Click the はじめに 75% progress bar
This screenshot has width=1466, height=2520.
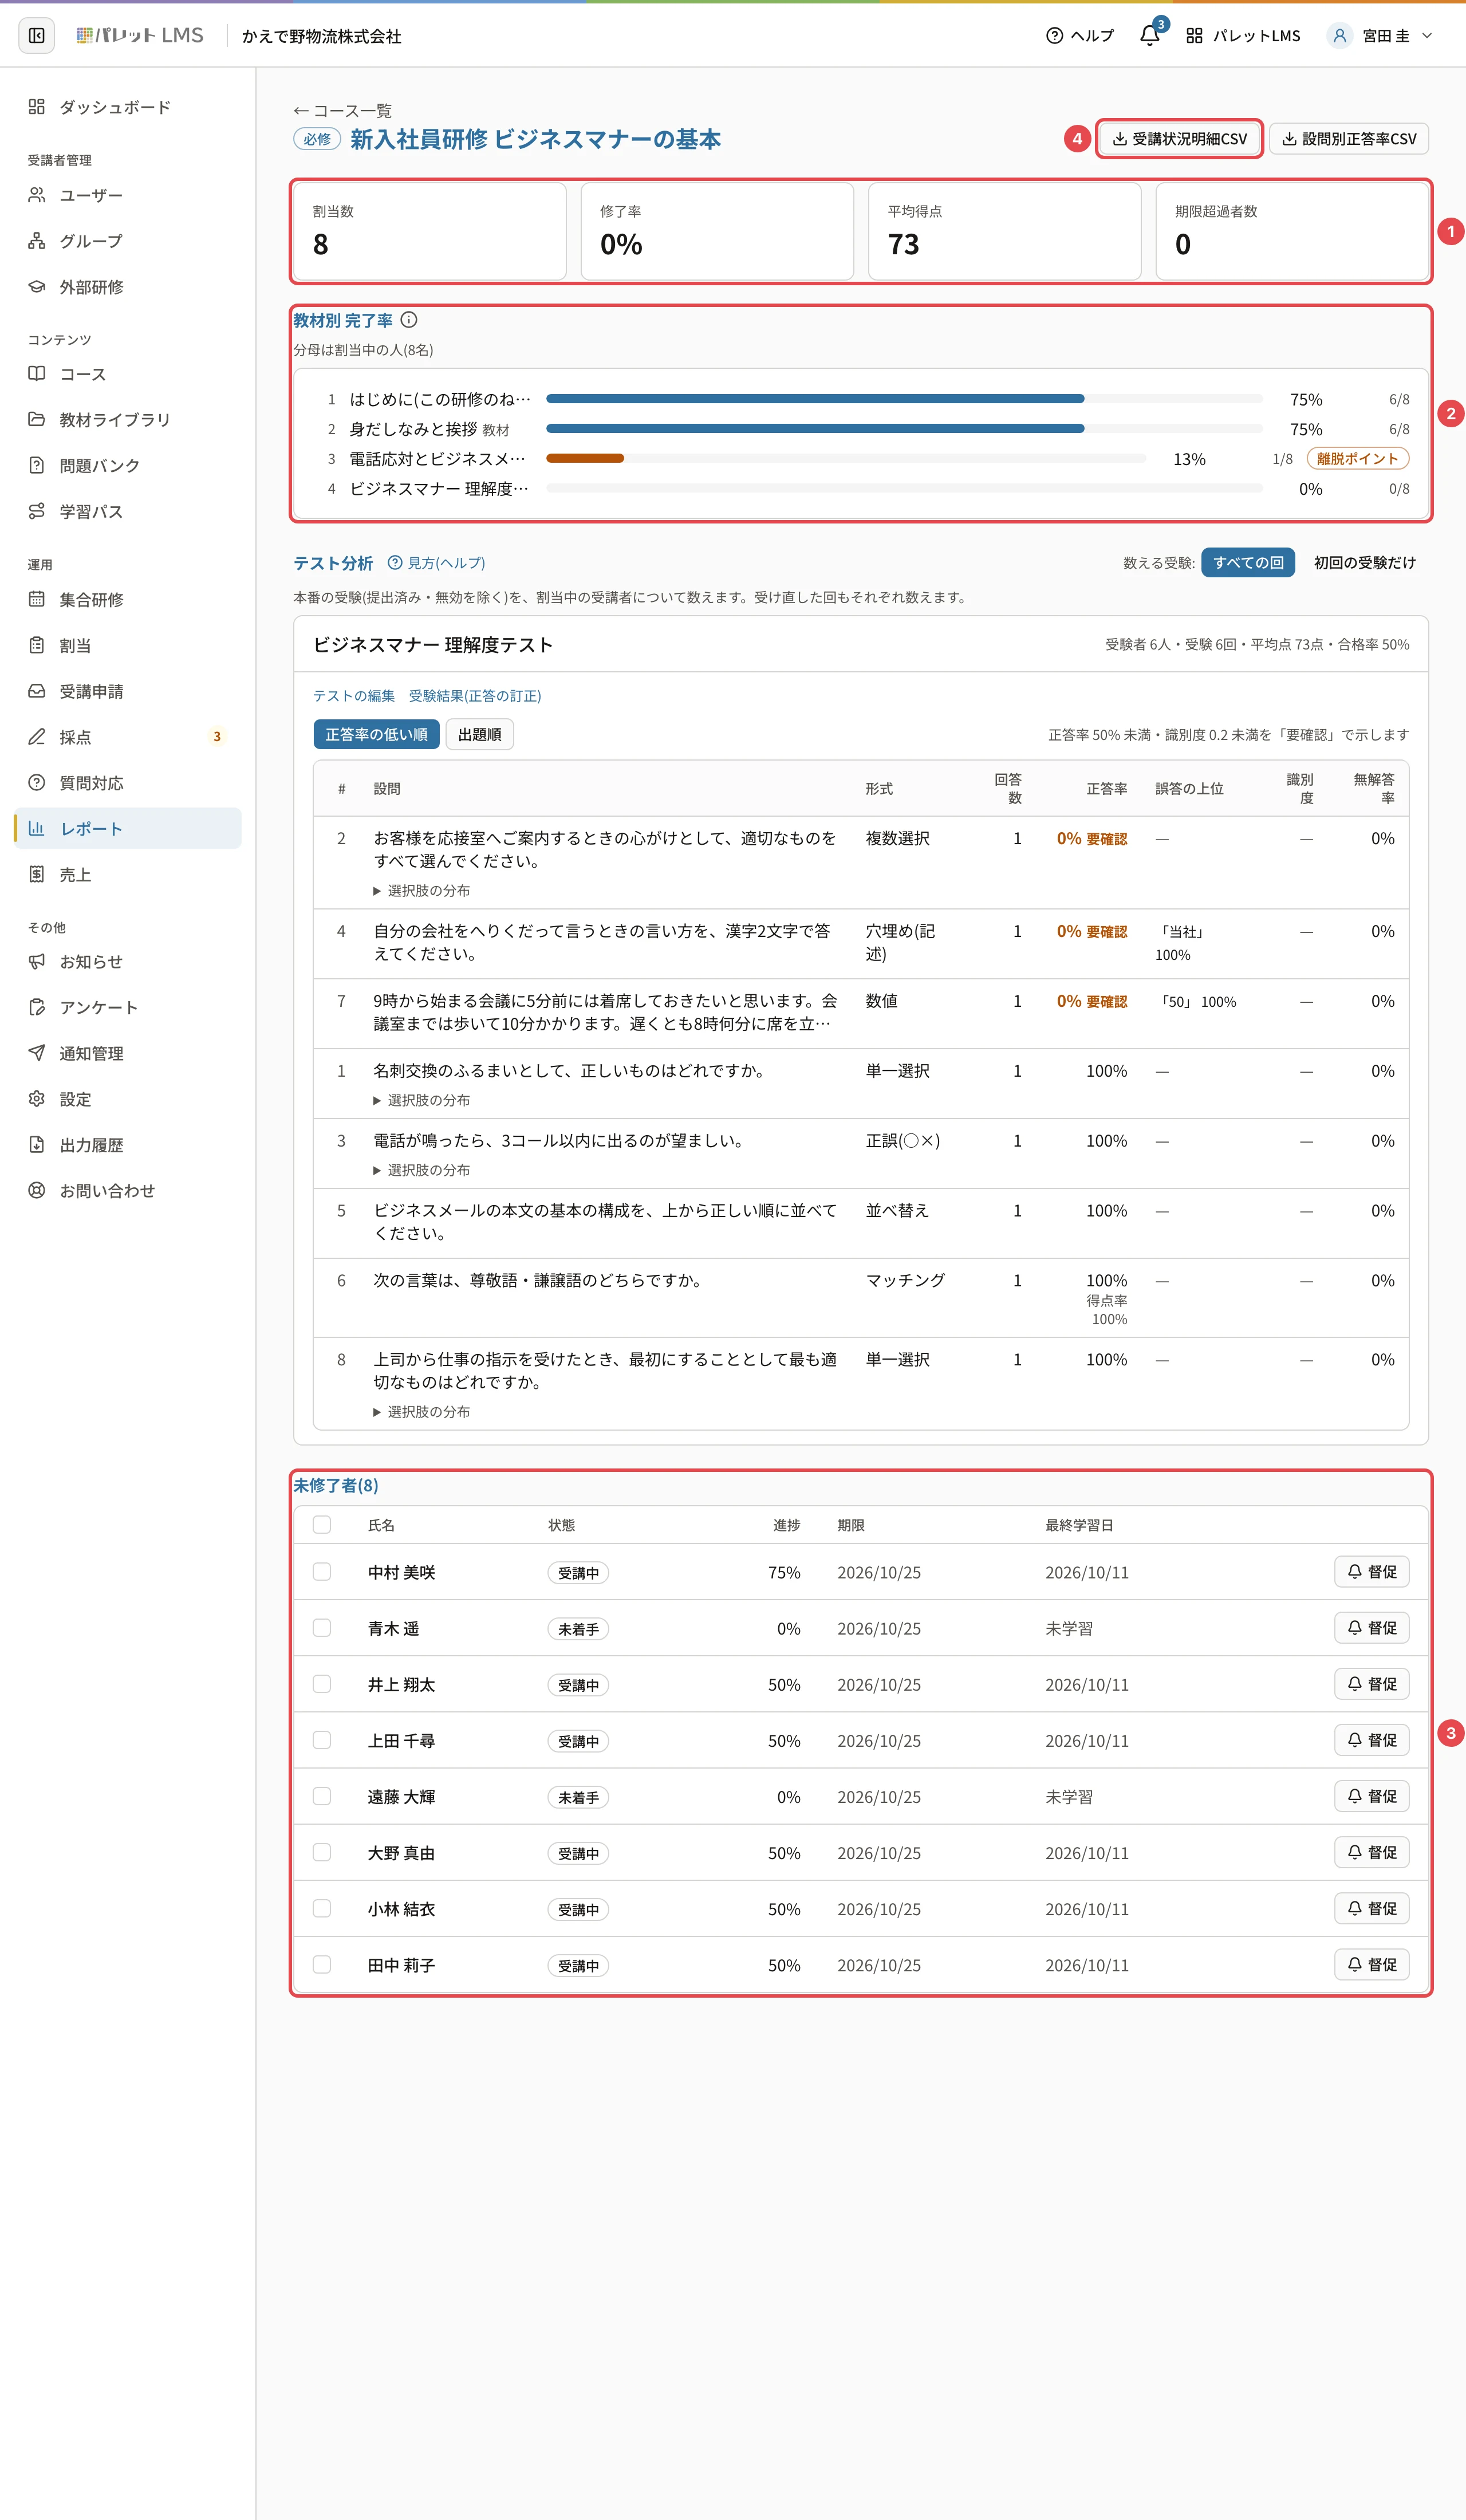tap(815, 399)
